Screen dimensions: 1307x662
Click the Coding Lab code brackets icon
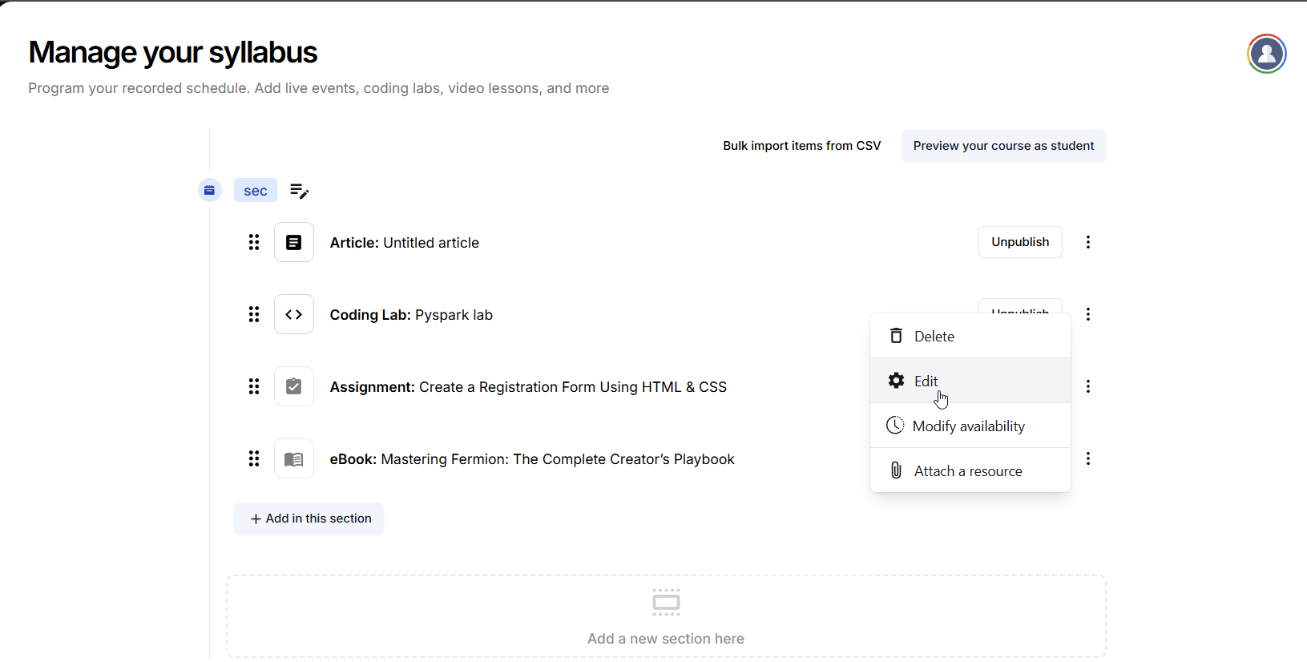294,314
